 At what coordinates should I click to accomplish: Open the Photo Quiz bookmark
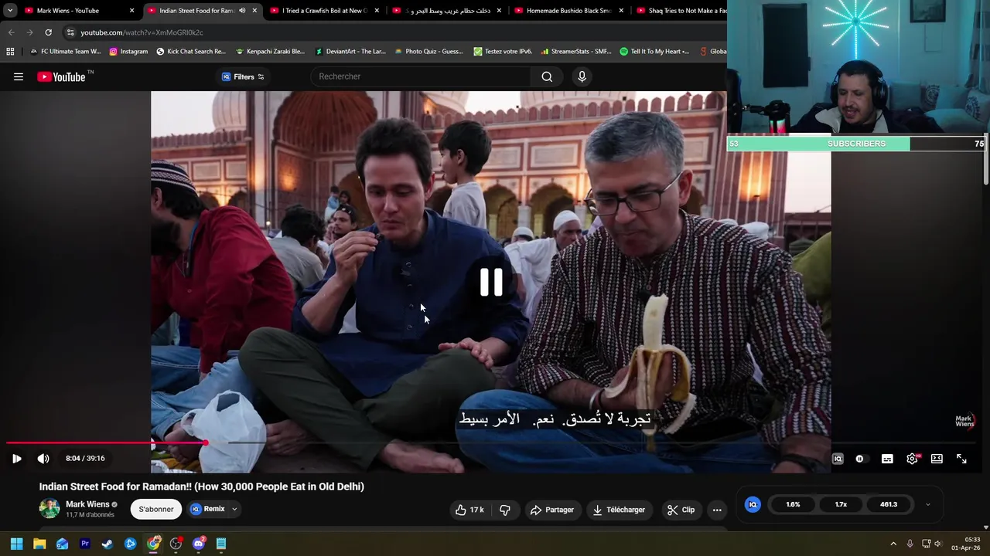click(x=428, y=52)
